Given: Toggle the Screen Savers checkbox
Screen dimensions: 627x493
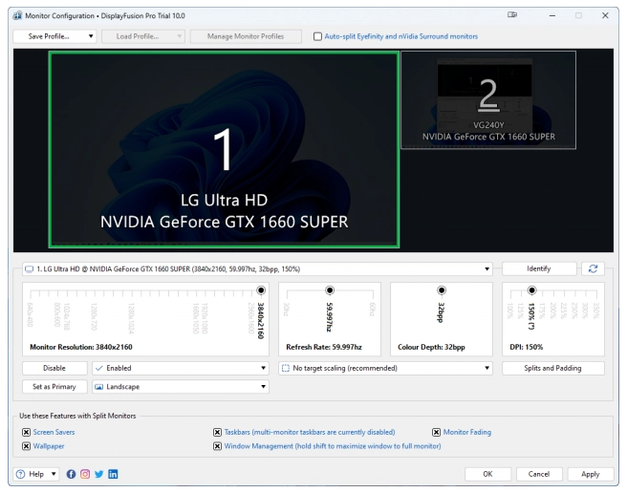Looking at the screenshot, I should coord(26,432).
